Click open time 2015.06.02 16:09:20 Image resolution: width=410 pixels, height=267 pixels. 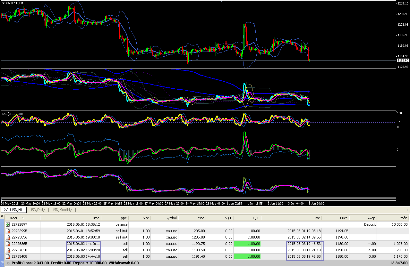tap(83, 250)
